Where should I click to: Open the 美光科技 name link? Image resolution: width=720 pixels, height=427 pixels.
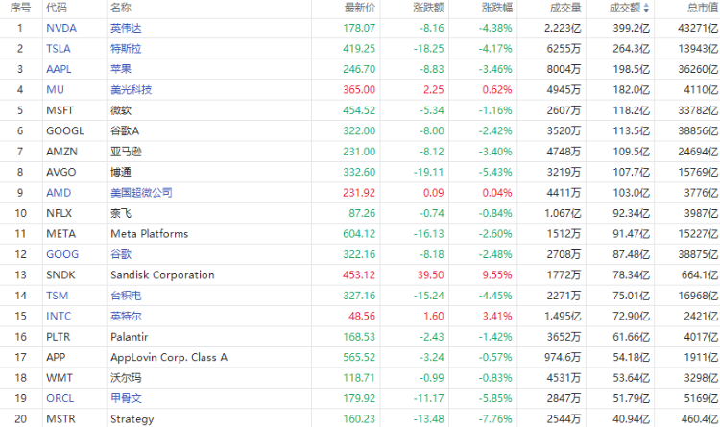tap(131, 90)
